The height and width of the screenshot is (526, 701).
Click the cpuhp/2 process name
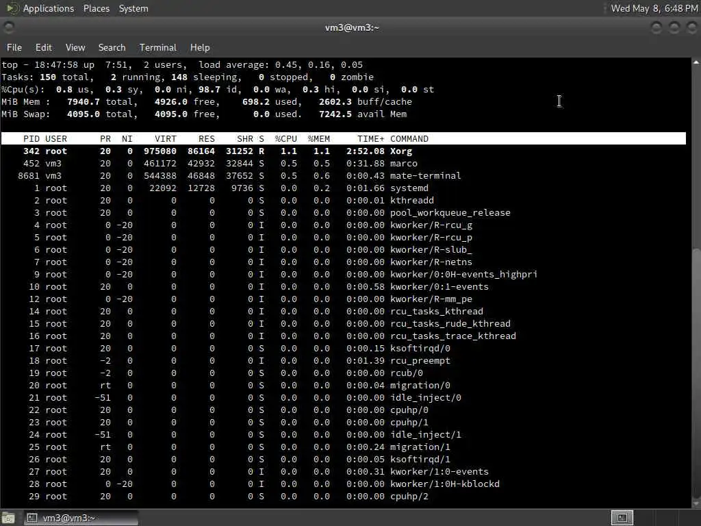(x=409, y=497)
